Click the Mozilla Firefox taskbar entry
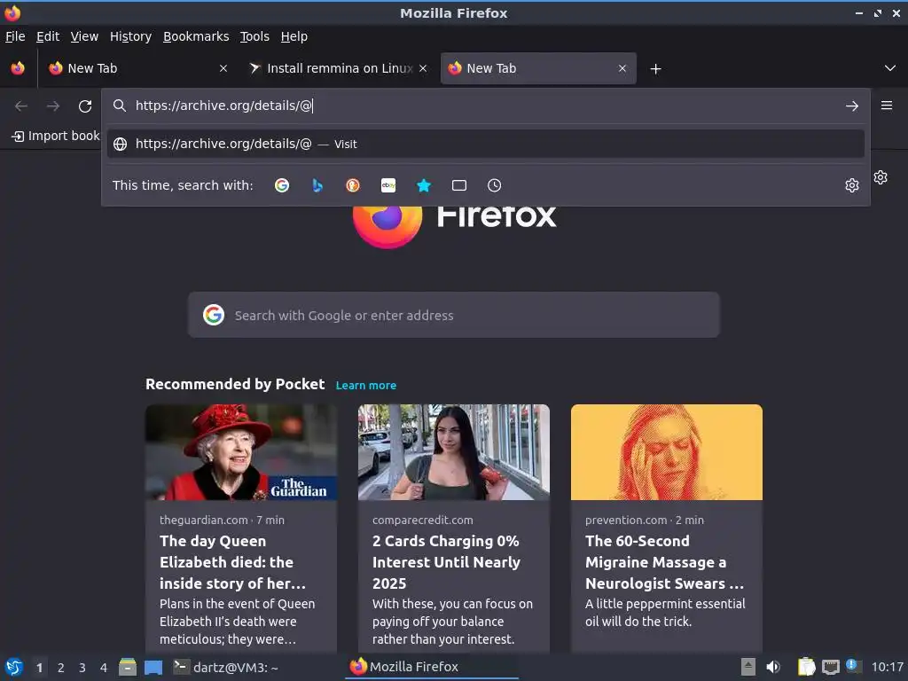The width and height of the screenshot is (908, 681). [x=432, y=667]
